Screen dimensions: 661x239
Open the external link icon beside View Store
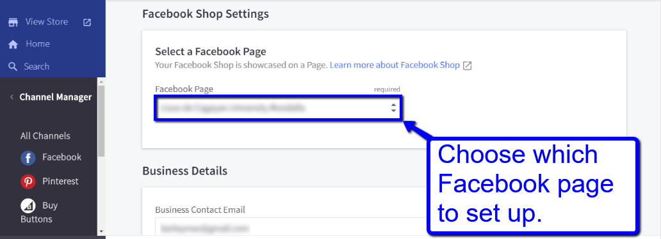[87, 22]
